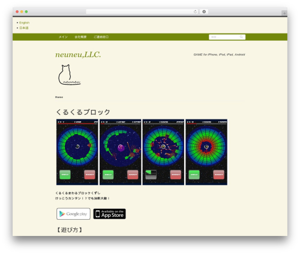Reload the page in the browser
The image size is (300, 254).
tap(195, 11)
